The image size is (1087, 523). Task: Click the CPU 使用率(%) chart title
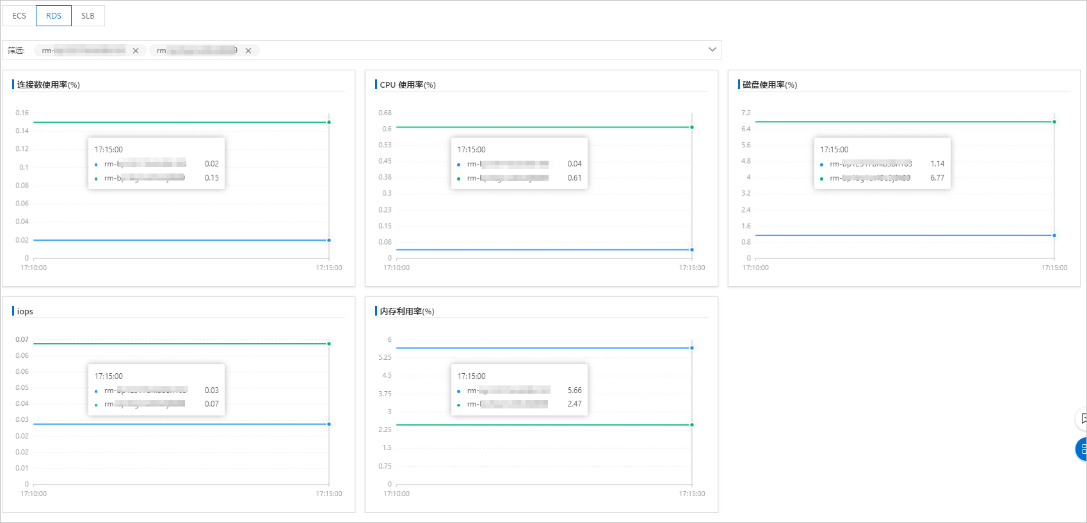point(408,84)
